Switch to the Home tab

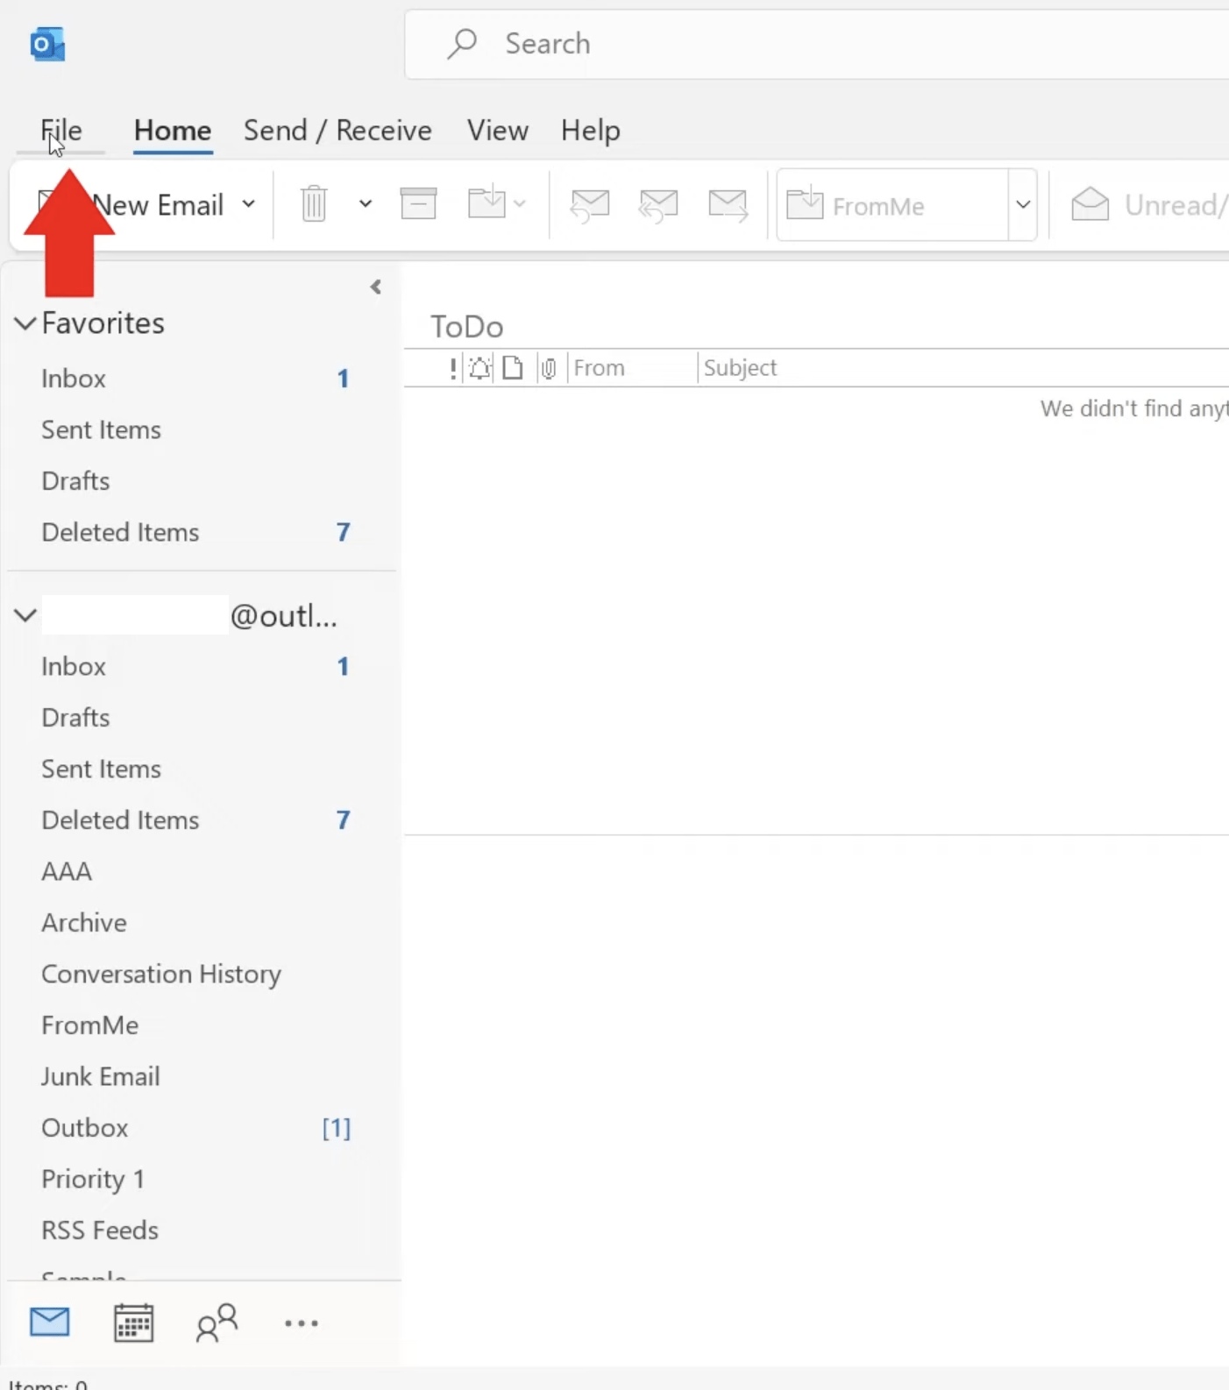point(173,131)
